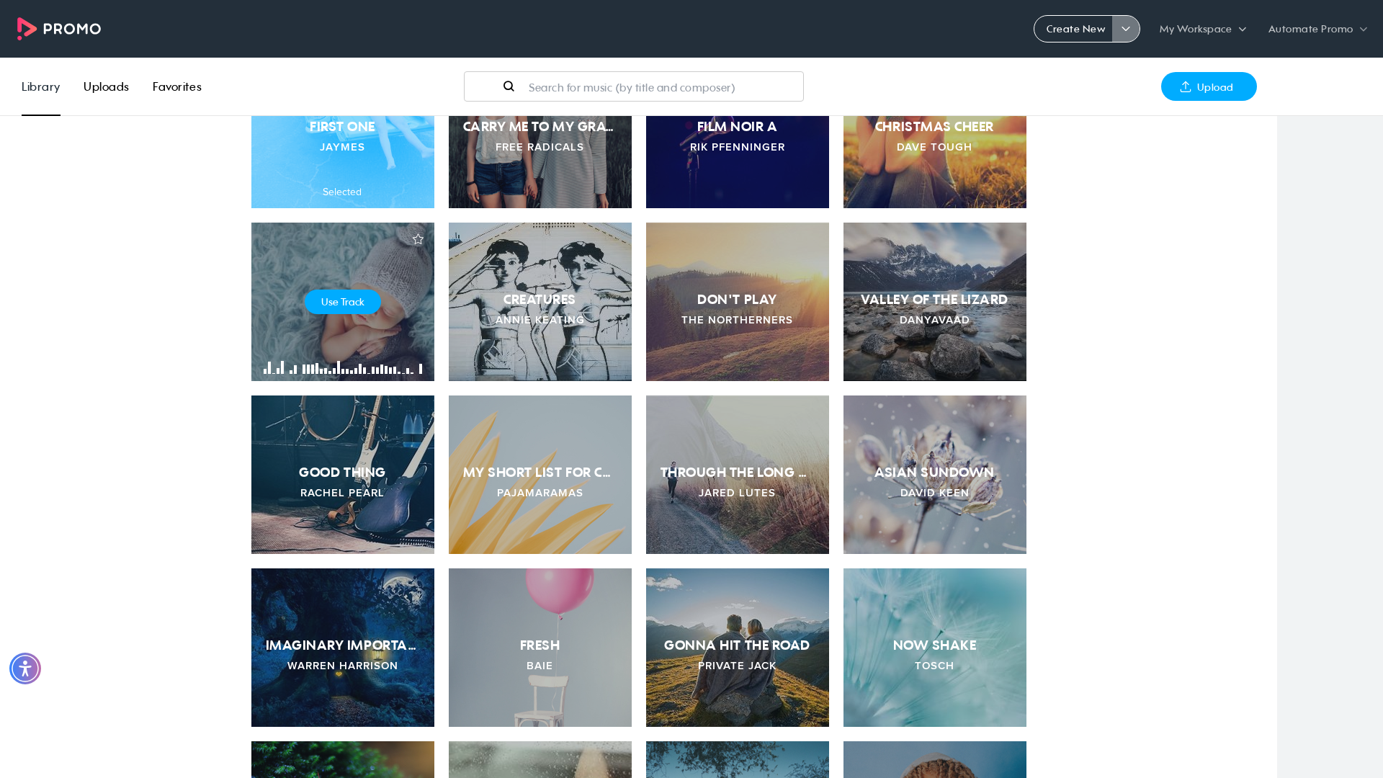The image size is (1383, 778).
Task: Select Good Thing by Rachel Pearl
Action: click(x=343, y=475)
